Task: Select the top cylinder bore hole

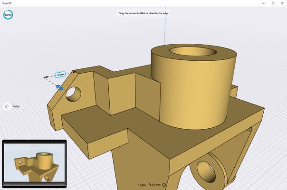Action: (192, 51)
